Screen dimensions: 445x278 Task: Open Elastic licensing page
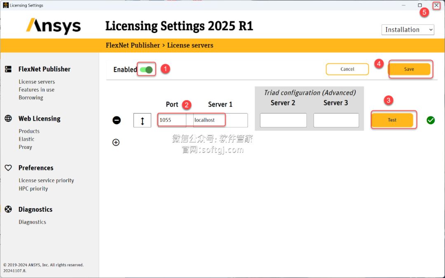pos(27,139)
